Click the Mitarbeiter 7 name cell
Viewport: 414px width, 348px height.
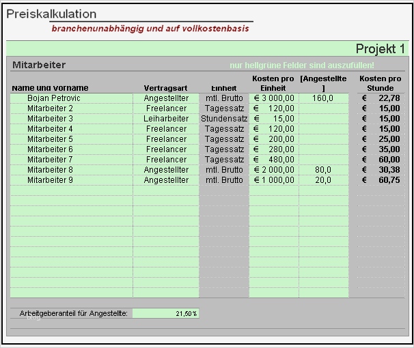72,160
